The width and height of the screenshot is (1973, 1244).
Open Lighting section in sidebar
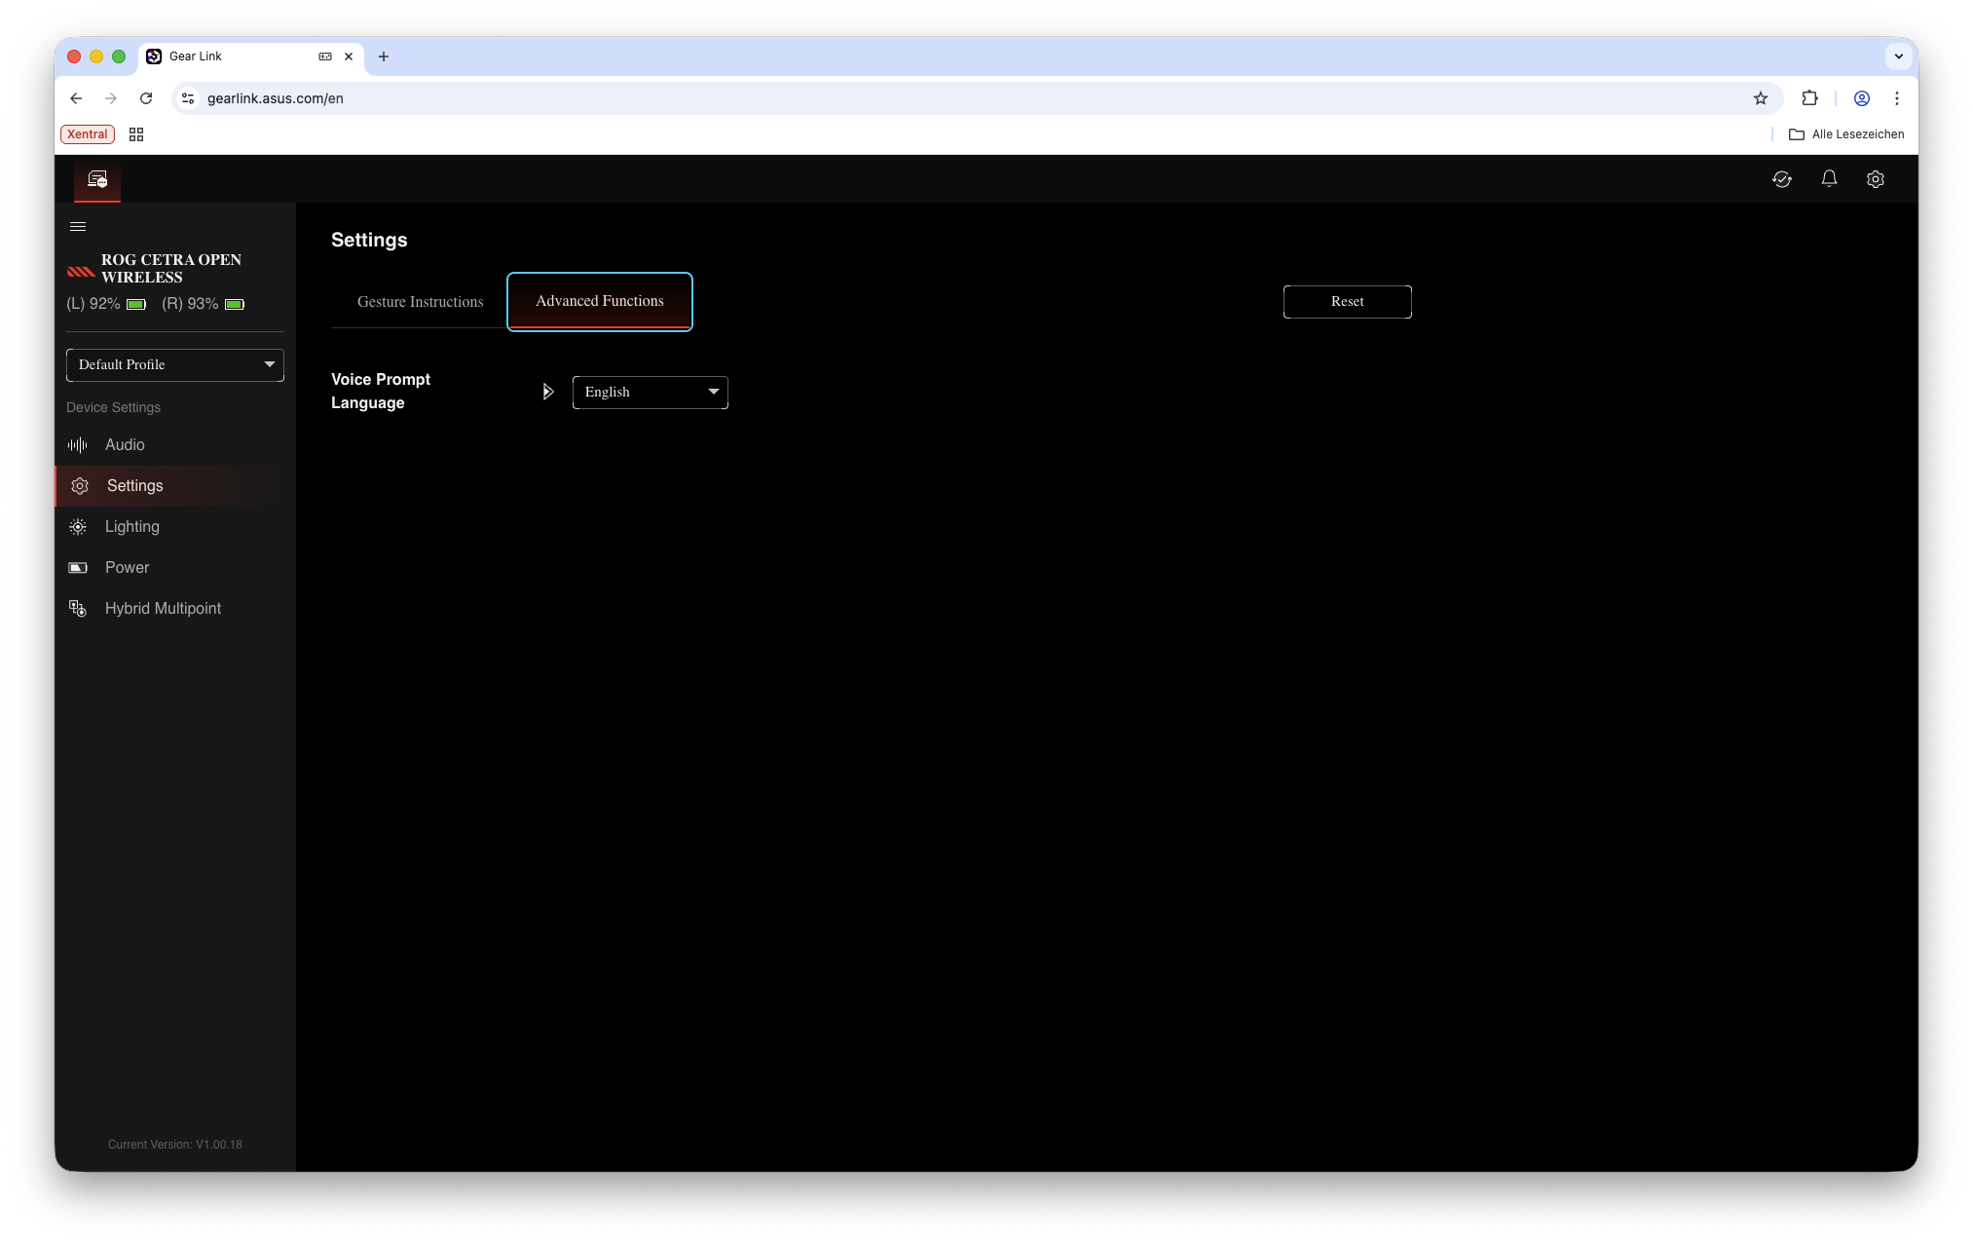click(x=131, y=527)
